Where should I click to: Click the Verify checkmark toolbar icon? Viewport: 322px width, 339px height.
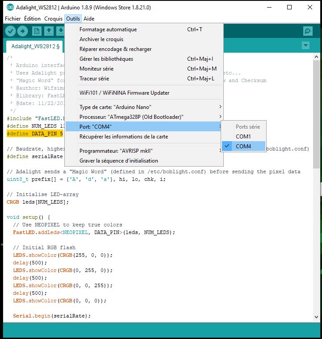10,31
